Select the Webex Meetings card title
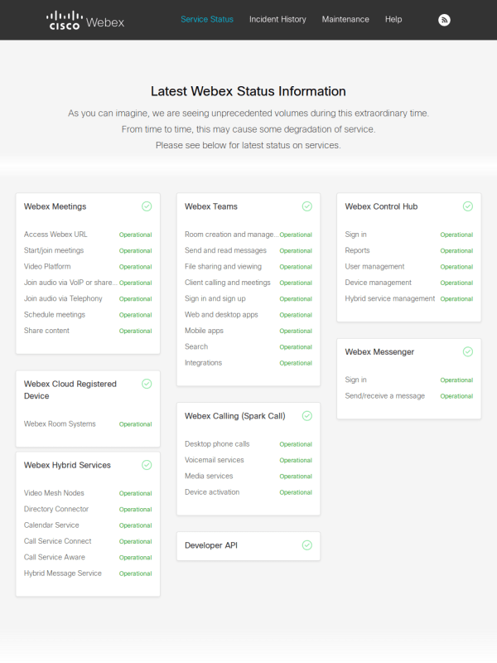The image size is (497, 663). [55, 206]
